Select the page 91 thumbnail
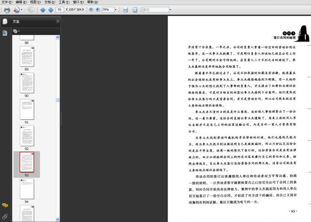 [27, 109]
